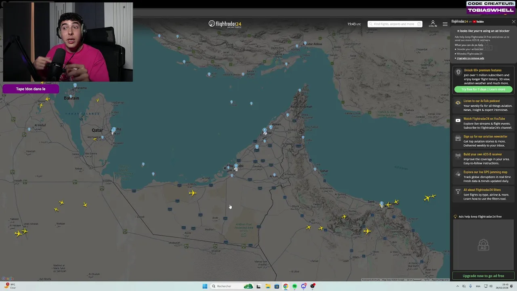Image resolution: width=517 pixels, height=291 pixels.
Task: Click the GPS jamming map icon
Action: (x=458, y=174)
